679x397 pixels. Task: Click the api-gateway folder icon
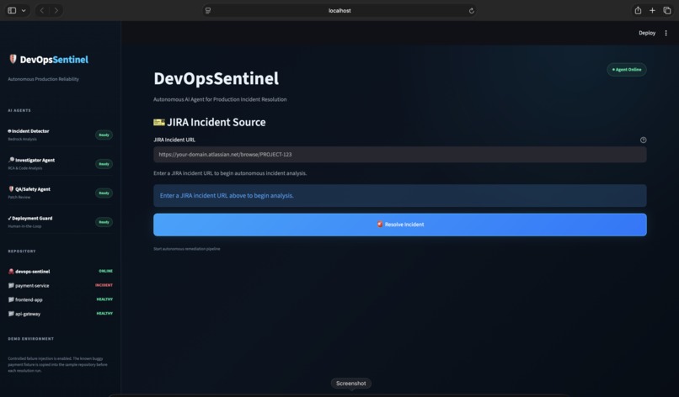(11, 314)
